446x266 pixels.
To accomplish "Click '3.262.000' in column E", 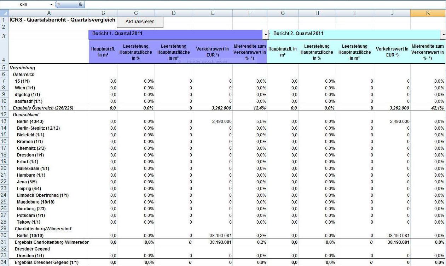I will 221,108.
